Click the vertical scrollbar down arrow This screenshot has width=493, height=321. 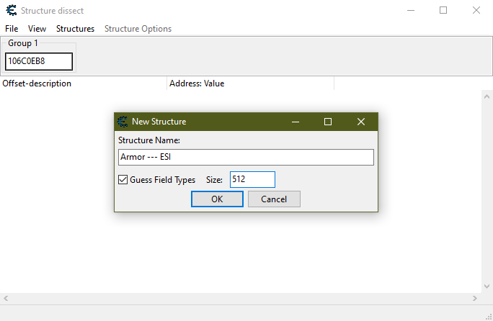487,286
